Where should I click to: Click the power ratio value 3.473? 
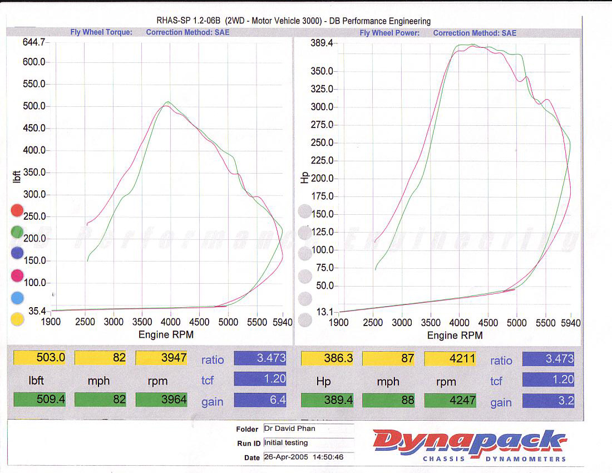(x=548, y=359)
